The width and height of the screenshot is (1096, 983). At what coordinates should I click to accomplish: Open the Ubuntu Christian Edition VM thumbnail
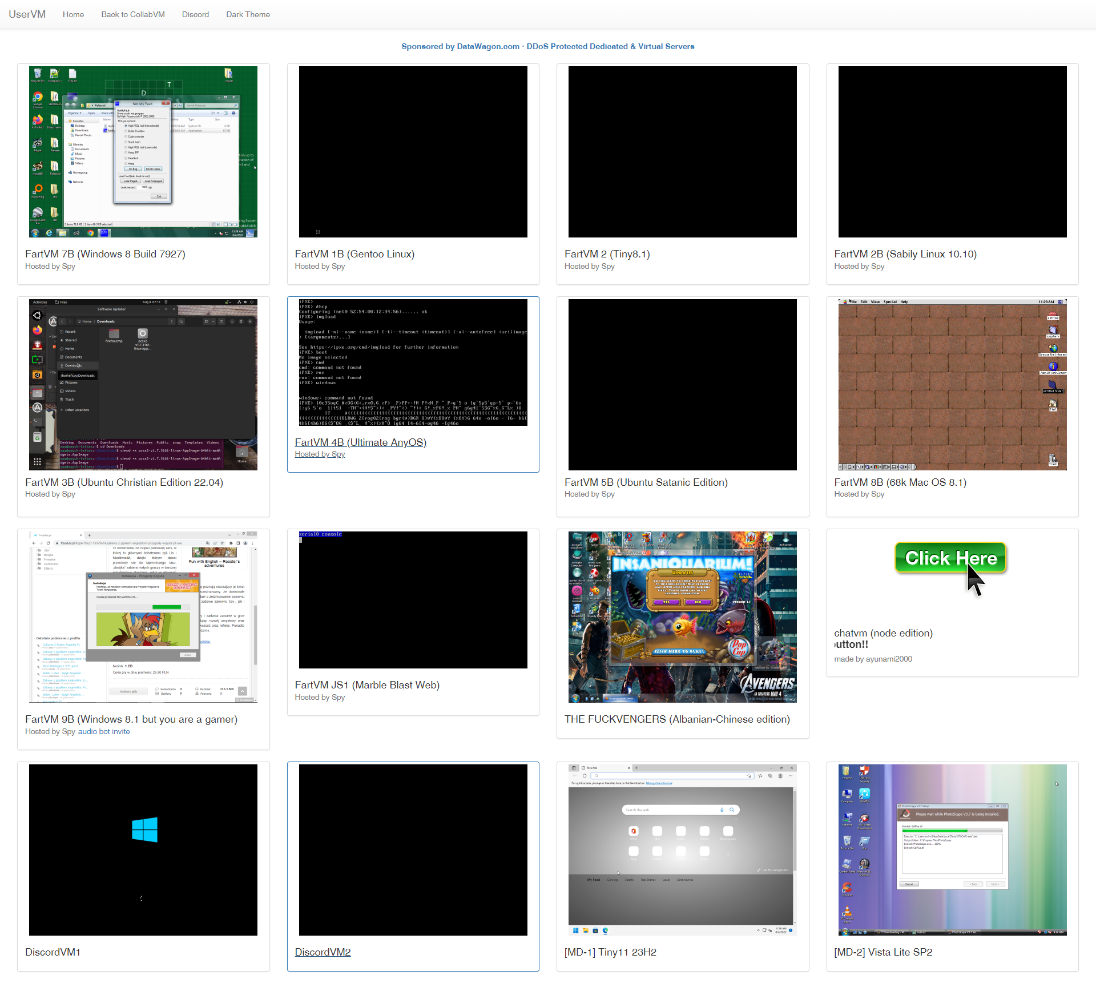coord(143,384)
